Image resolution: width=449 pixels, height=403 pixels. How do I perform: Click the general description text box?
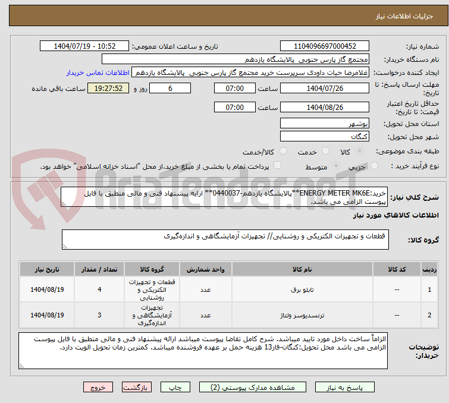tap(224, 197)
